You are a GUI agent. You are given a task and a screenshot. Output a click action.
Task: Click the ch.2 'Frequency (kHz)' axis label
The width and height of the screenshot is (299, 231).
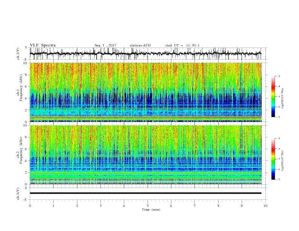pos(21,150)
